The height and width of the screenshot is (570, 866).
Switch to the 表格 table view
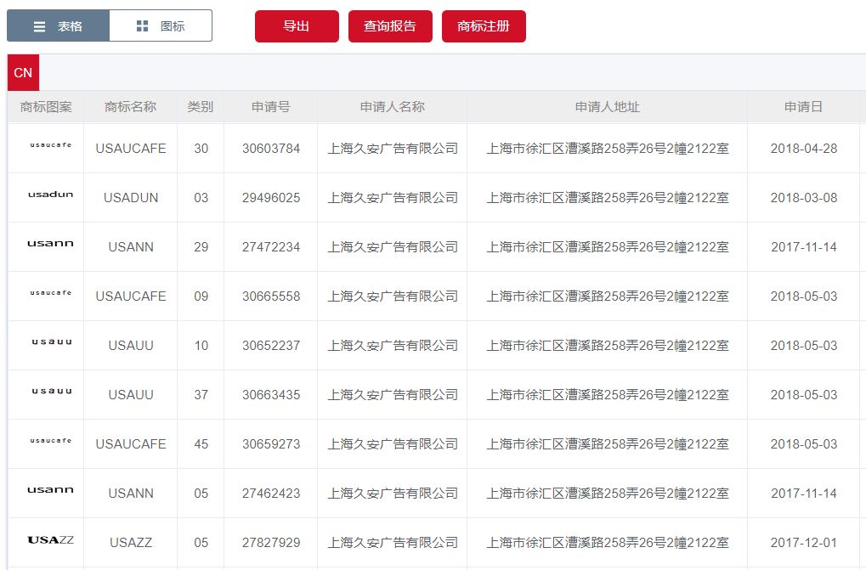point(58,26)
